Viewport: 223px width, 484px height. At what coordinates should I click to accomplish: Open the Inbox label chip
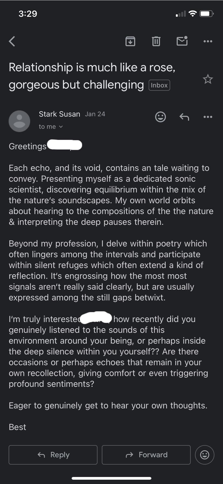pos(159,85)
